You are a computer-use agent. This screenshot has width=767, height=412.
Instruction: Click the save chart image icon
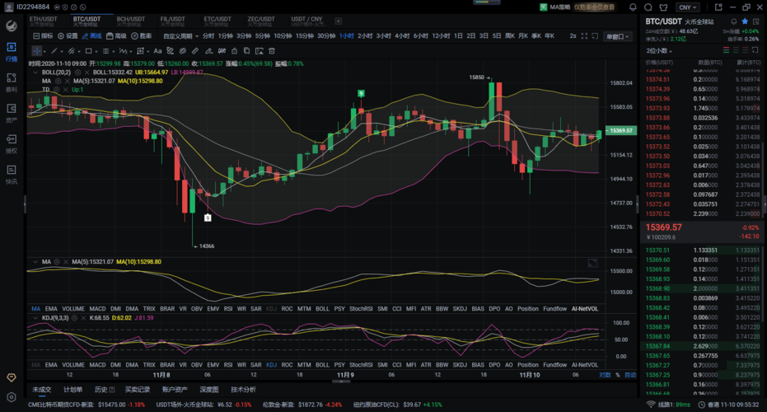click(260, 51)
